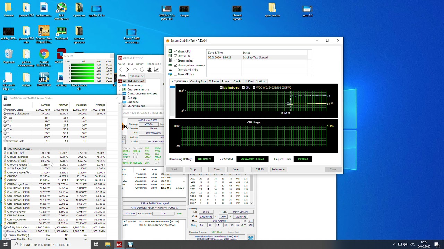Uncheck Stress system memory checkbox
444x249 pixels.
tap(175, 65)
